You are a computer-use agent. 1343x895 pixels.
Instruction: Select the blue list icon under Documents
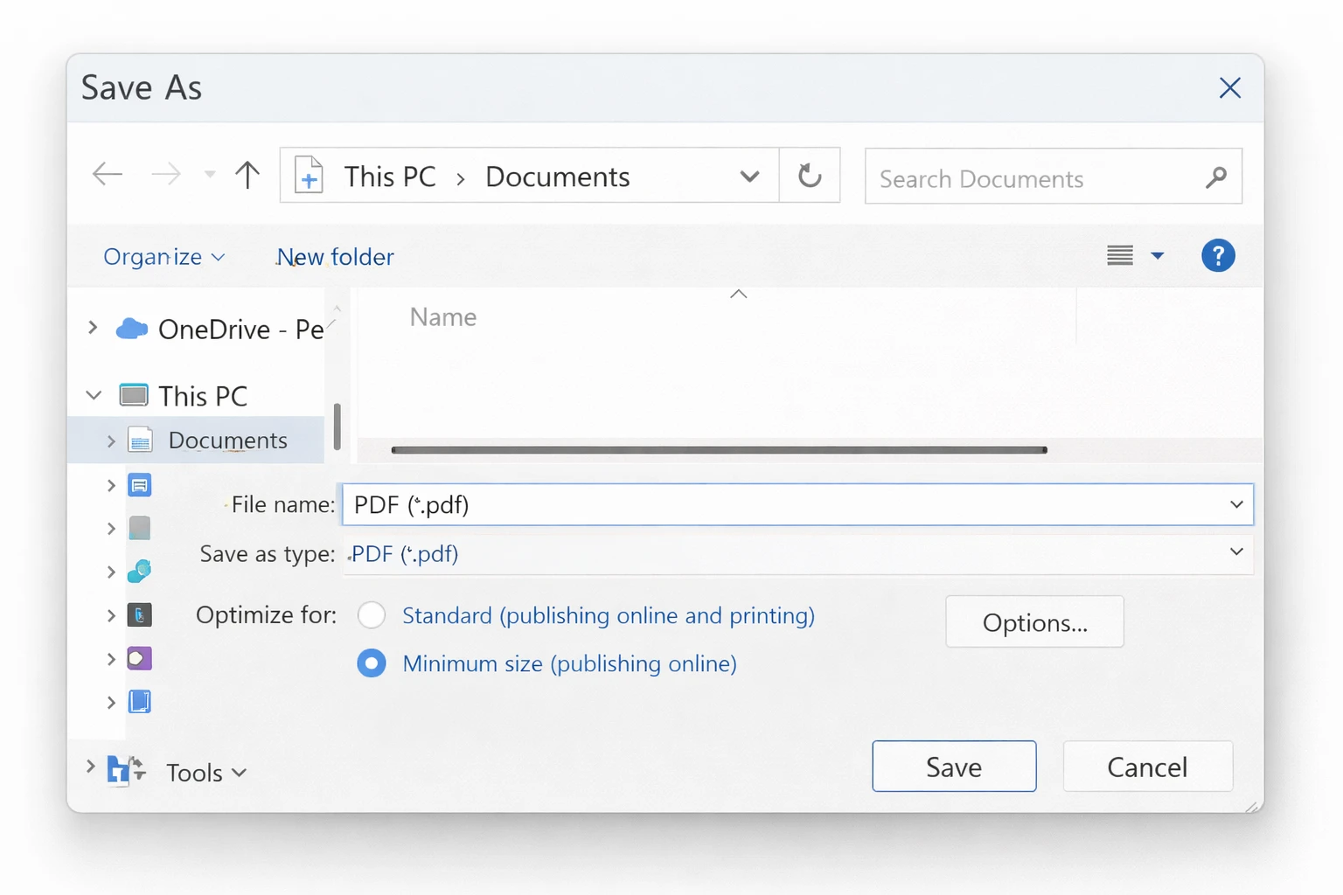[140, 484]
